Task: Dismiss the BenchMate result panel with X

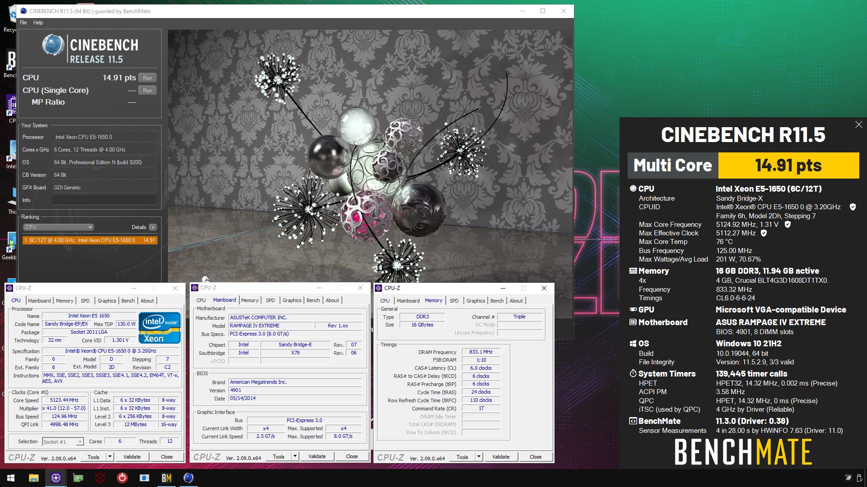Action: 858,125
